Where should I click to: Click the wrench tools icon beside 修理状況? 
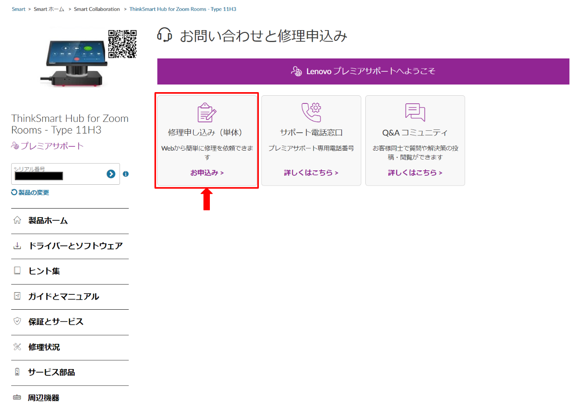[x=18, y=347]
